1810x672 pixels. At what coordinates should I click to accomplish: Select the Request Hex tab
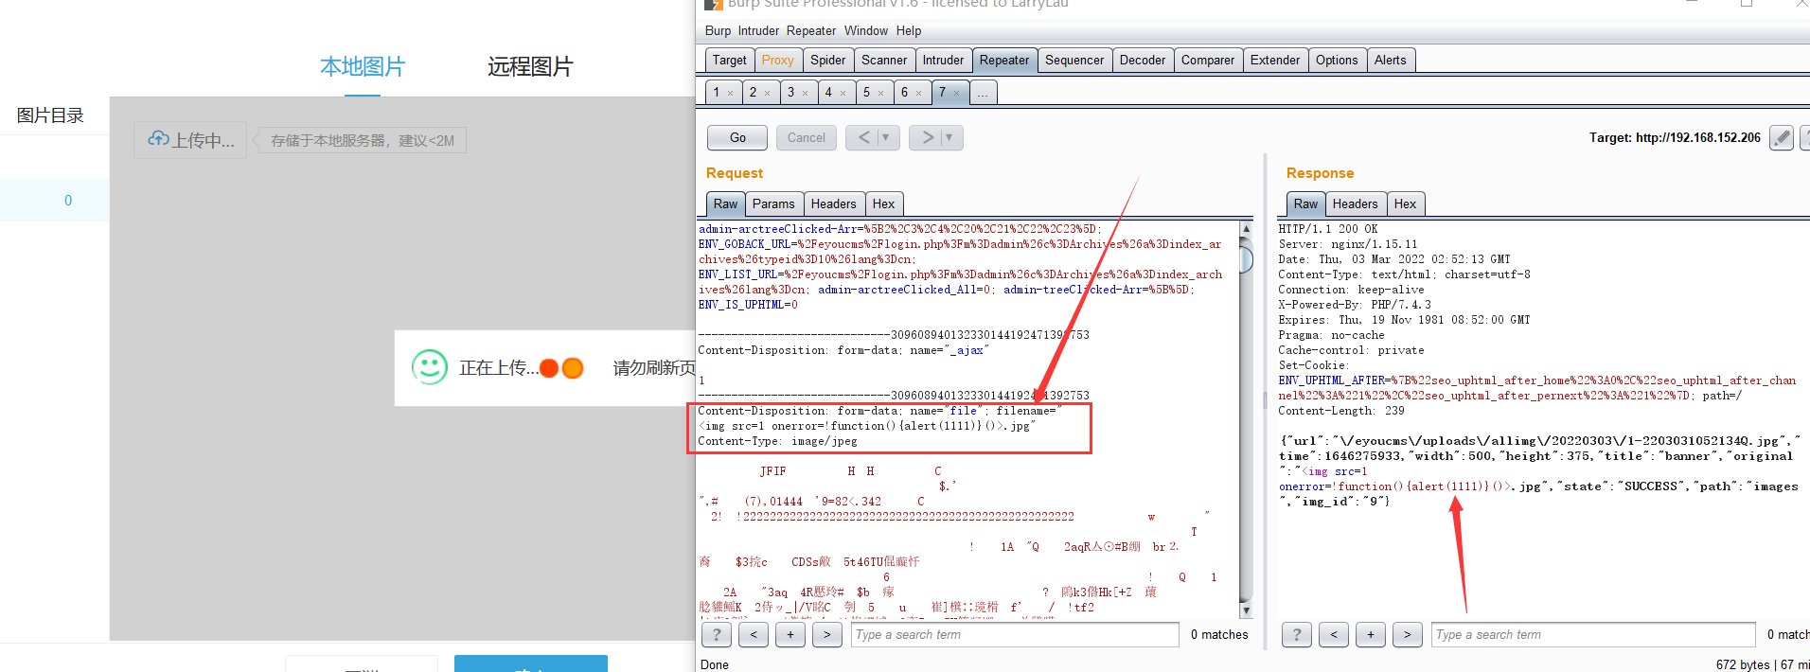pyautogui.click(x=883, y=203)
